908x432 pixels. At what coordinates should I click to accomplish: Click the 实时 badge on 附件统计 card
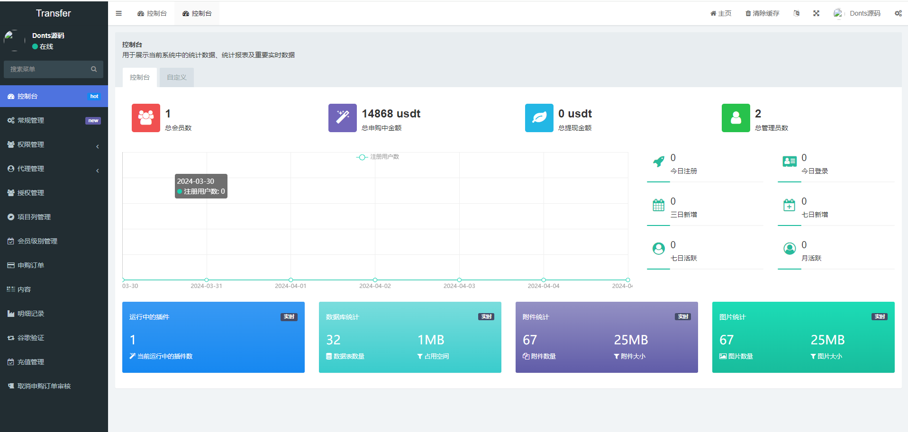[683, 317]
